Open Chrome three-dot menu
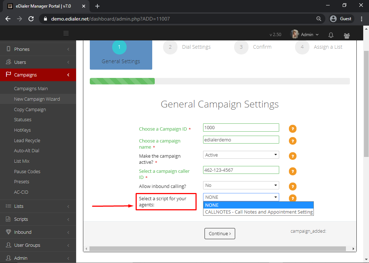369x263 pixels. point(362,19)
